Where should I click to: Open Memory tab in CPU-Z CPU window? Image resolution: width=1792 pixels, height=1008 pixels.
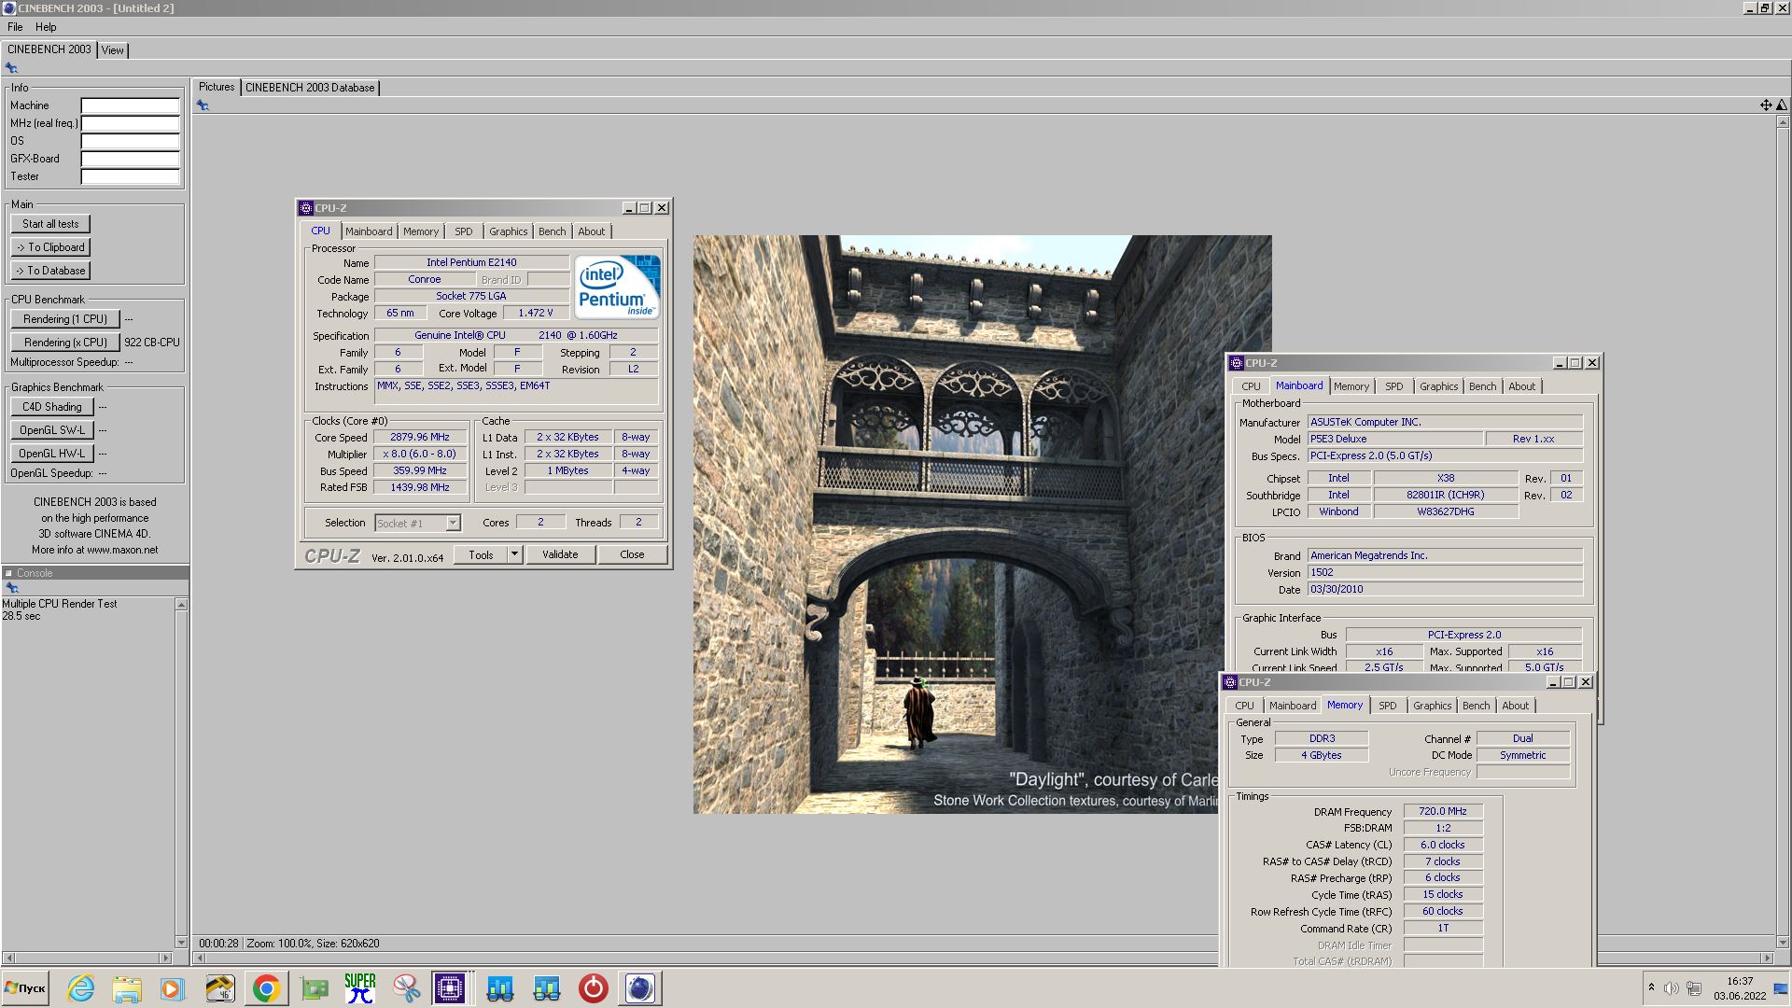421,231
